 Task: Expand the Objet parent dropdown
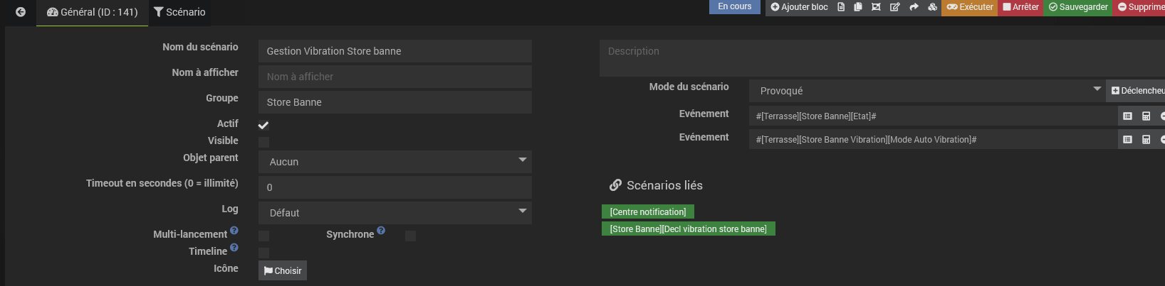pyautogui.click(x=395, y=162)
